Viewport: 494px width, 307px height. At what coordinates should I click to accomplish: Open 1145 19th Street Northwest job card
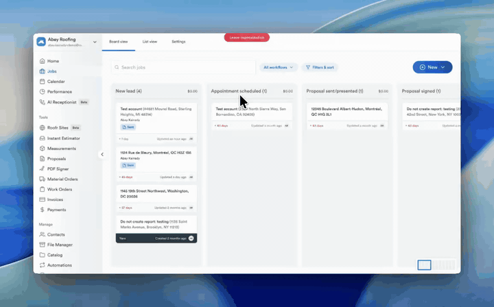click(156, 198)
